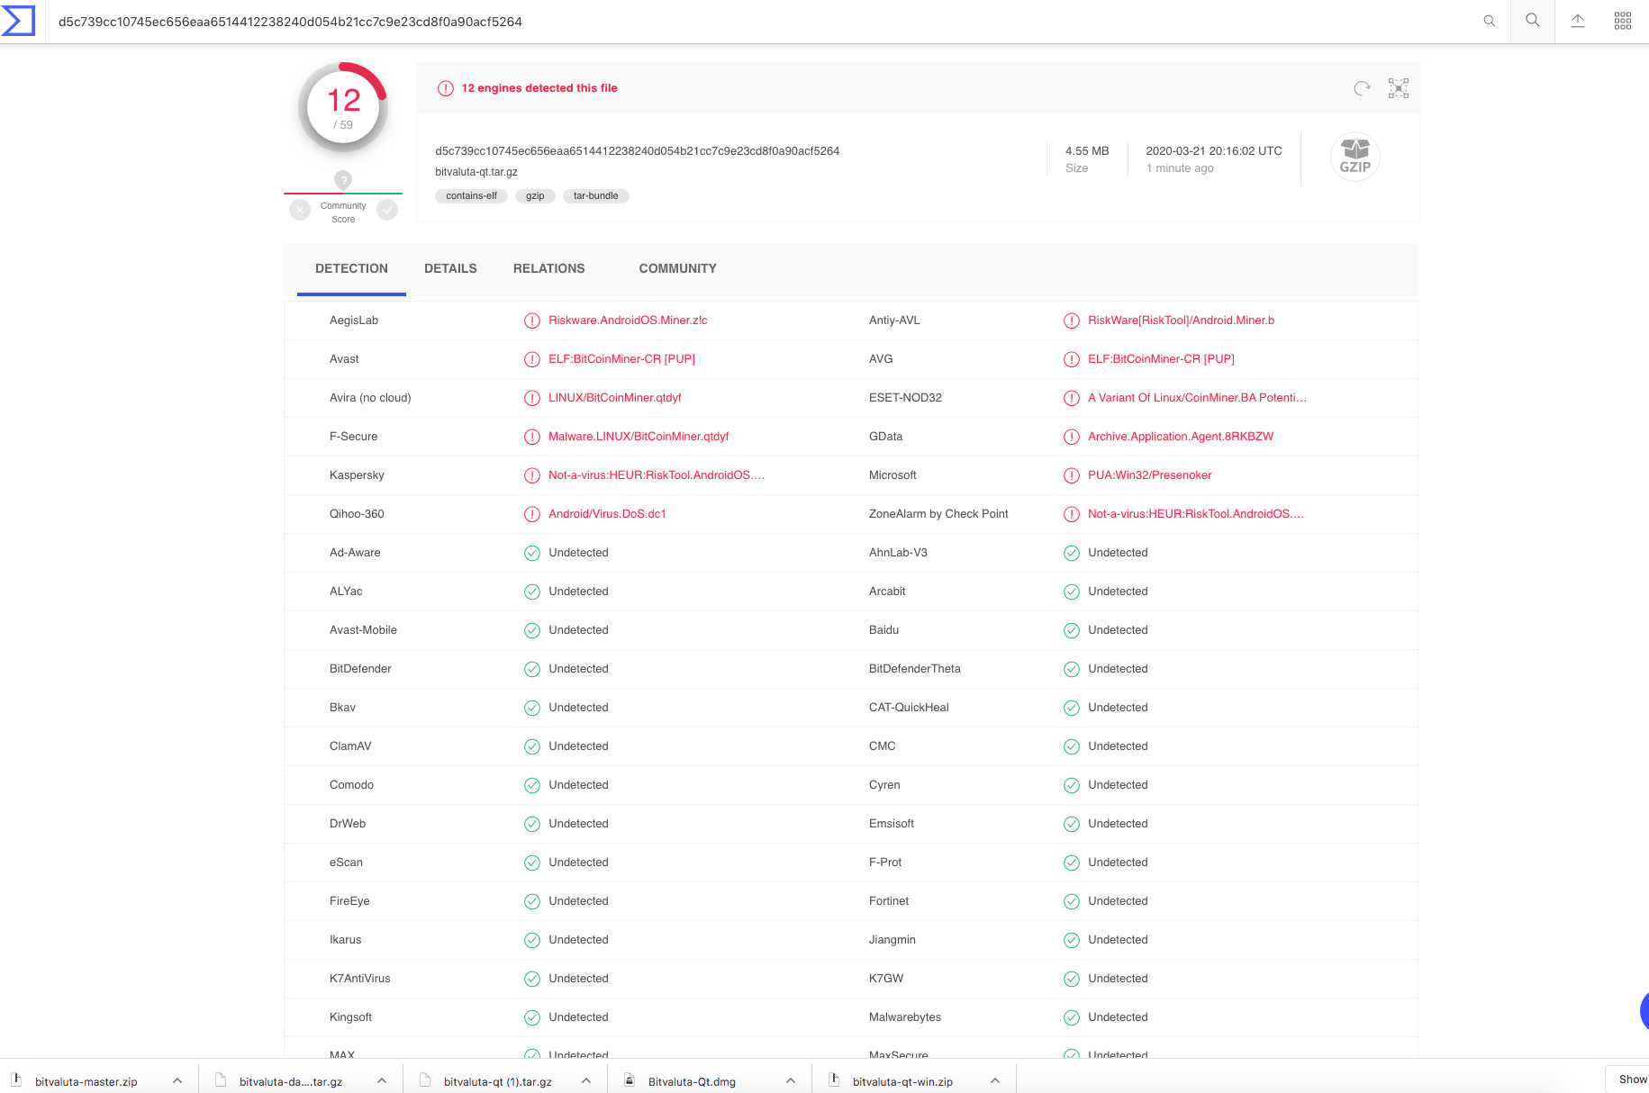Click Malware.LINUX/BitCoinMiner.qtdyf F-Secure result
This screenshot has height=1093, width=1649.
coord(639,437)
